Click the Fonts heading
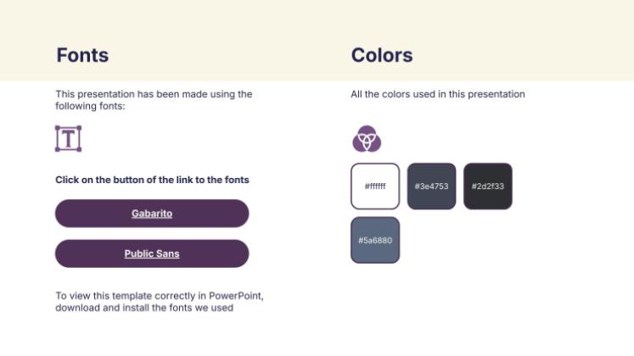The height and width of the screenshot is (356, 634). click(82, 56)
